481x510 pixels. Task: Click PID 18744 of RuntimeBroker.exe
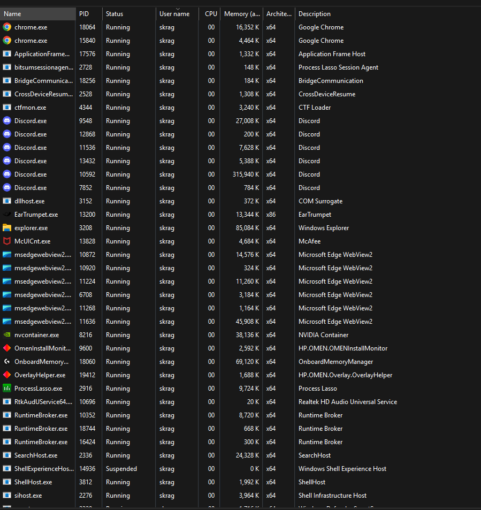coord(87,428)
